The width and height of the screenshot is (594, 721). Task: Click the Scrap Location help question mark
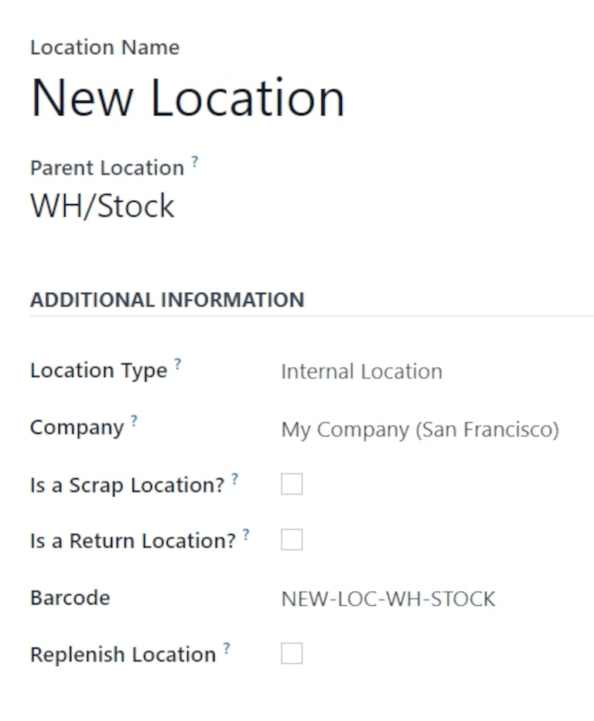(x=235, y=478)
